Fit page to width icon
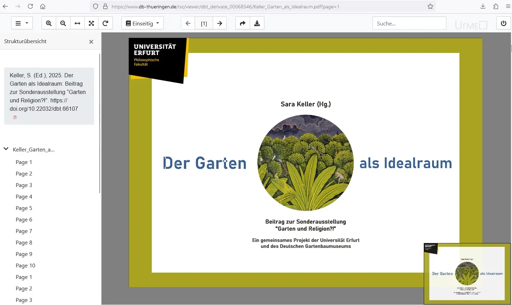The image size is (512, 305). tap(77, 23)
